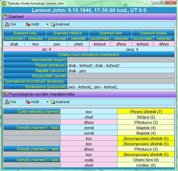Select the Znamení hodiny column header
The image size is (178, 171).
point(153,33)
